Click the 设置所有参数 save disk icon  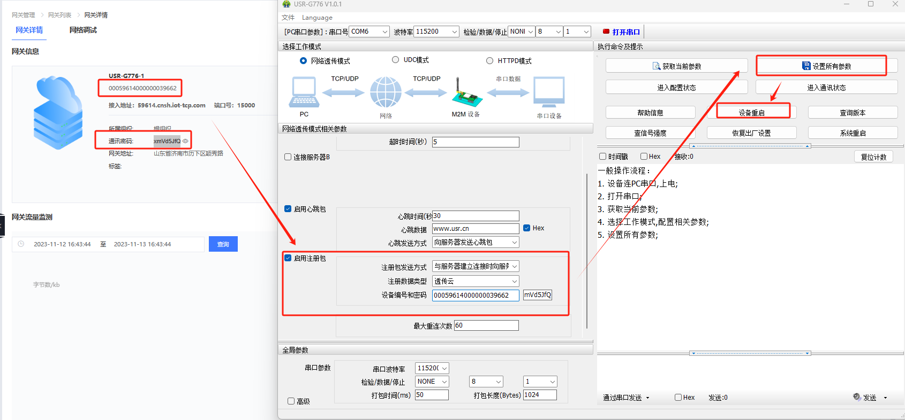pos(806,66)
